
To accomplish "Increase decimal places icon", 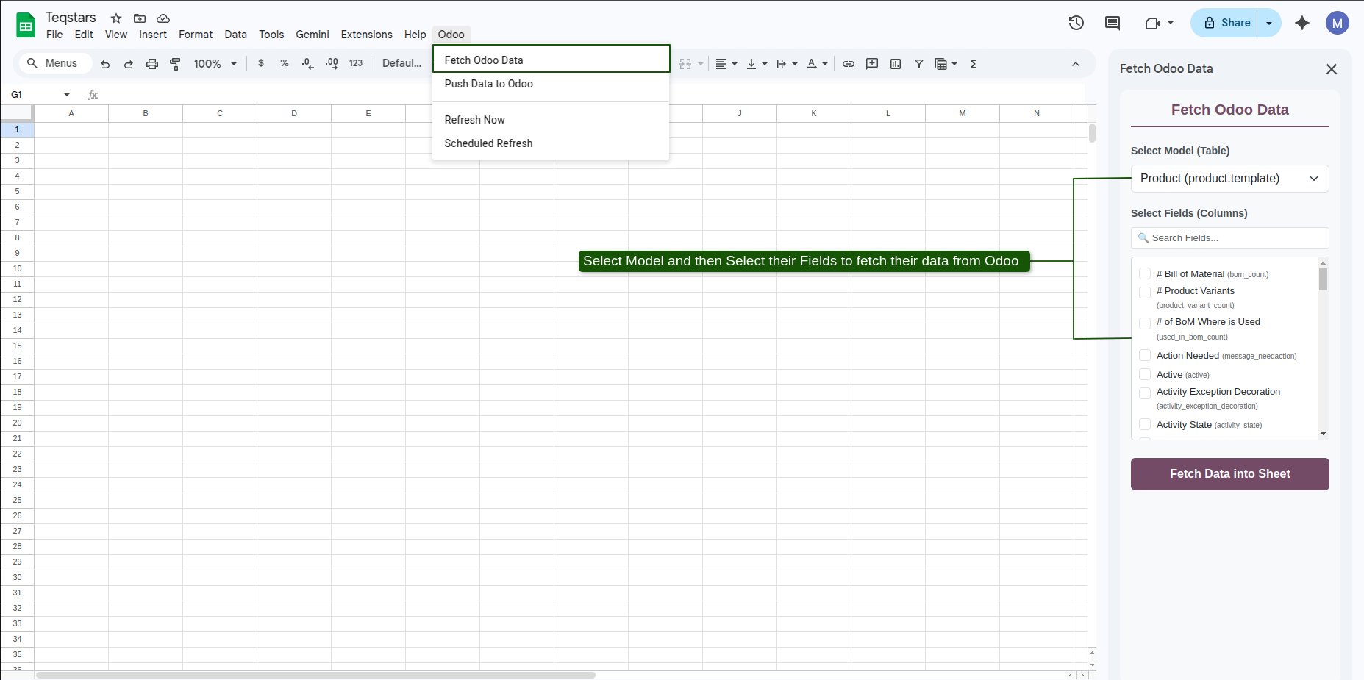I will click(332, 63).
